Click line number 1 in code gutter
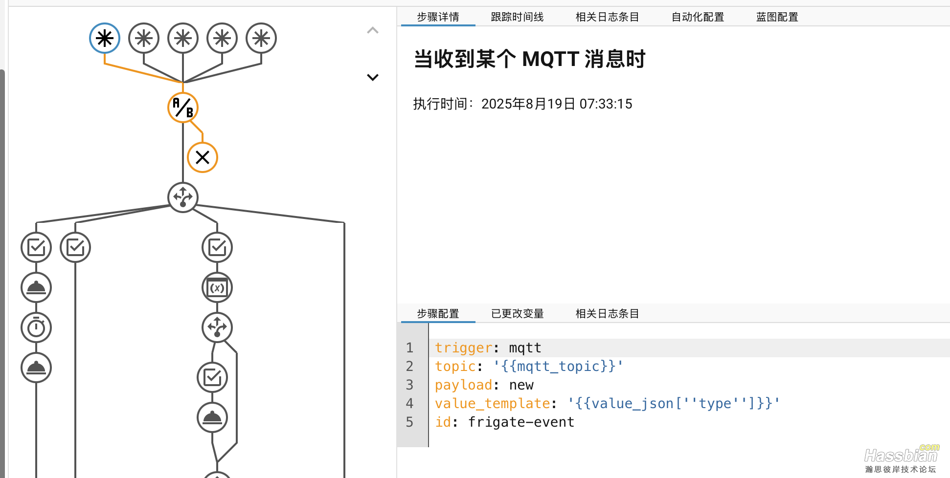 coord(410,348)
